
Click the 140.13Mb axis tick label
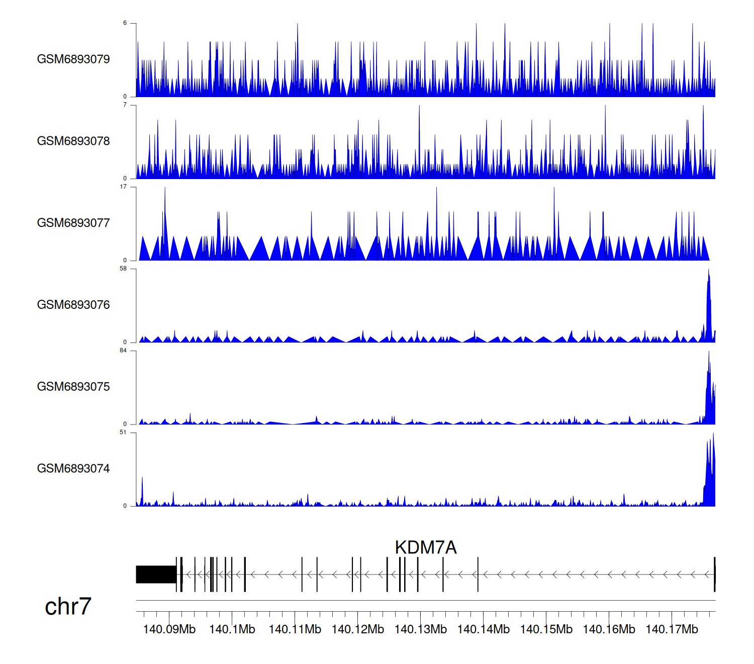point(420,629)
